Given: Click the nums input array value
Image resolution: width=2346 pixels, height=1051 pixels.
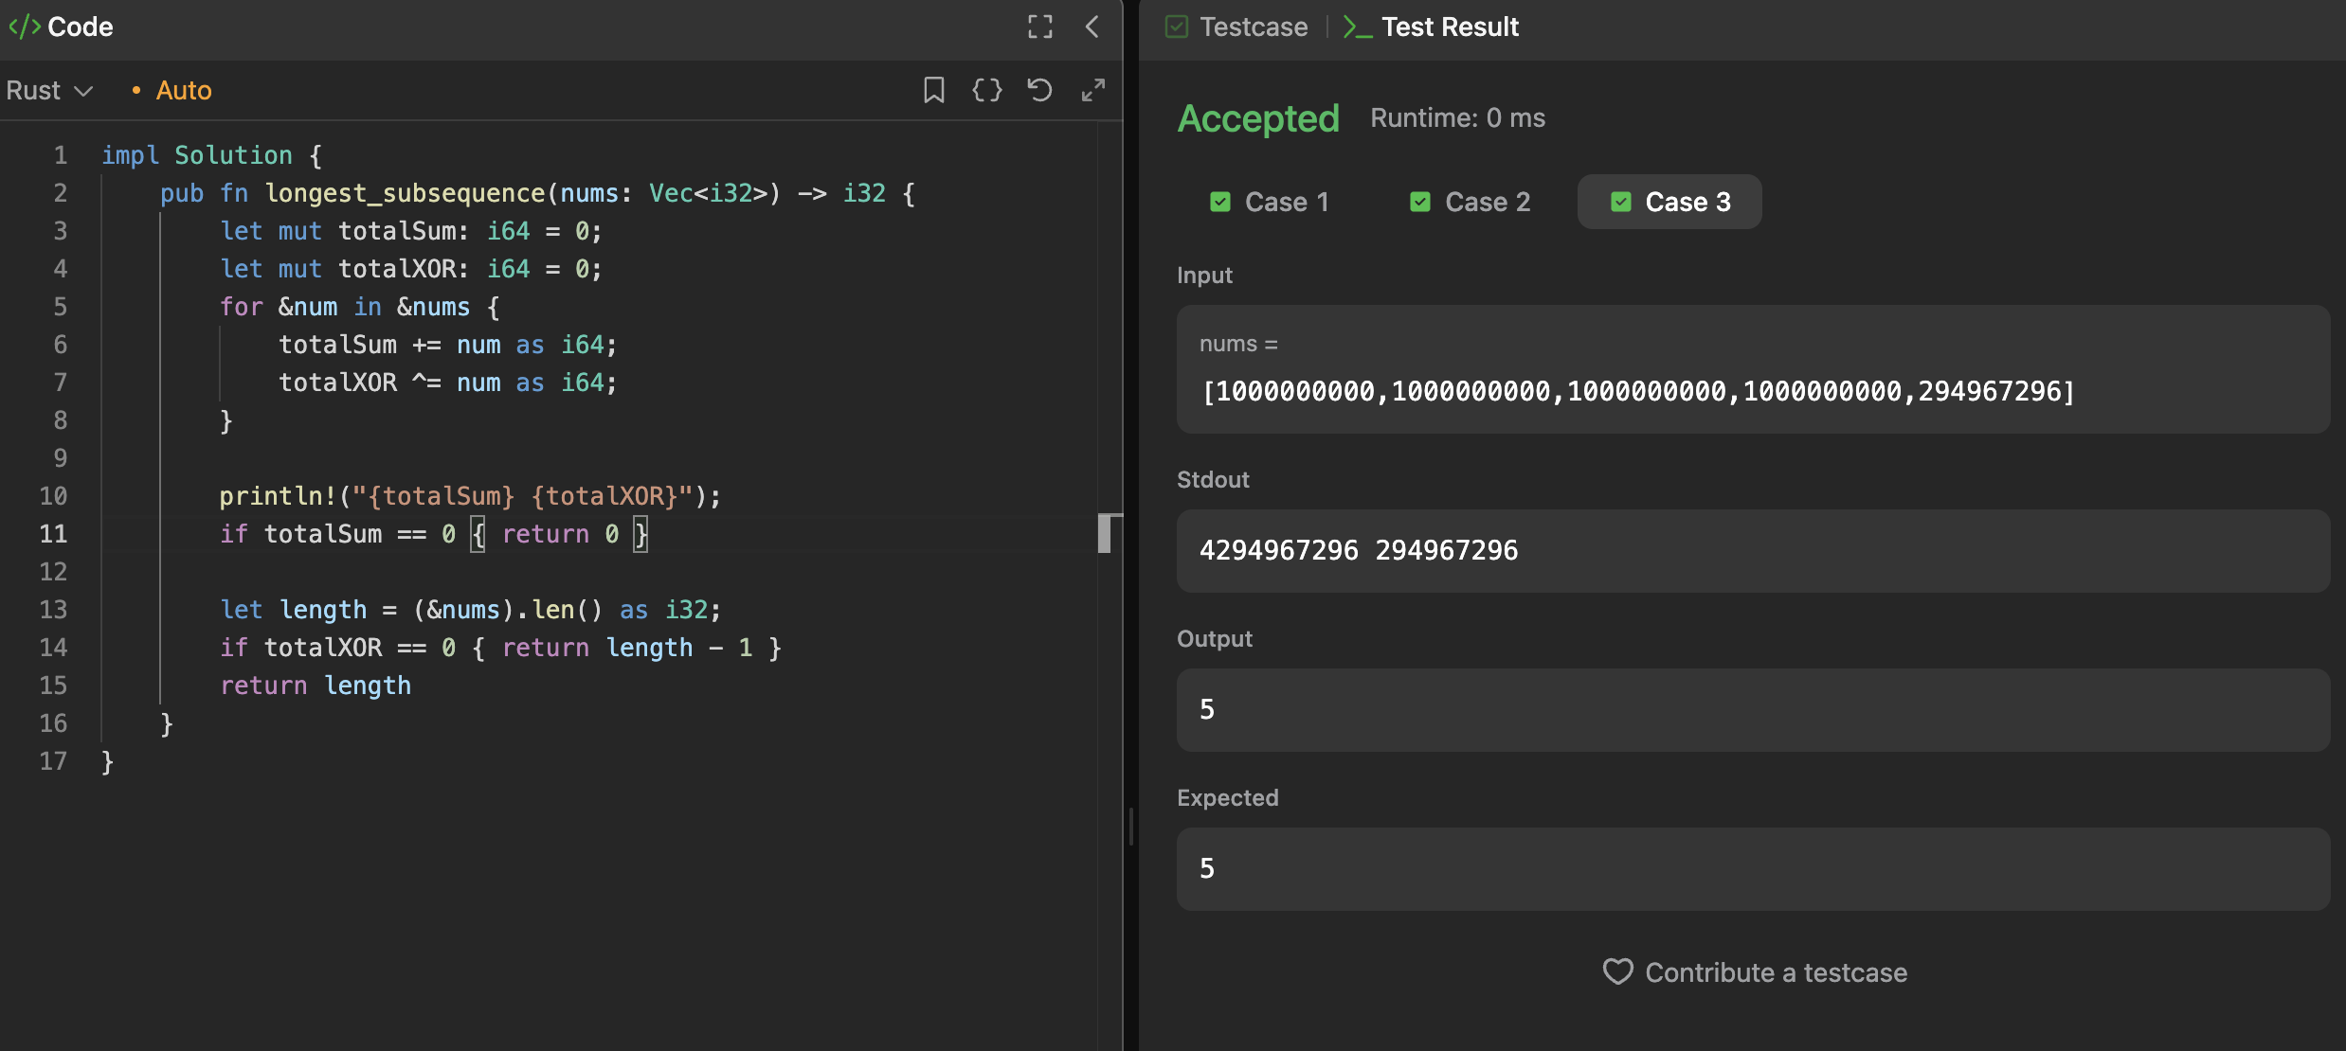Looking at the screenshot, I should click(1638, 391).
